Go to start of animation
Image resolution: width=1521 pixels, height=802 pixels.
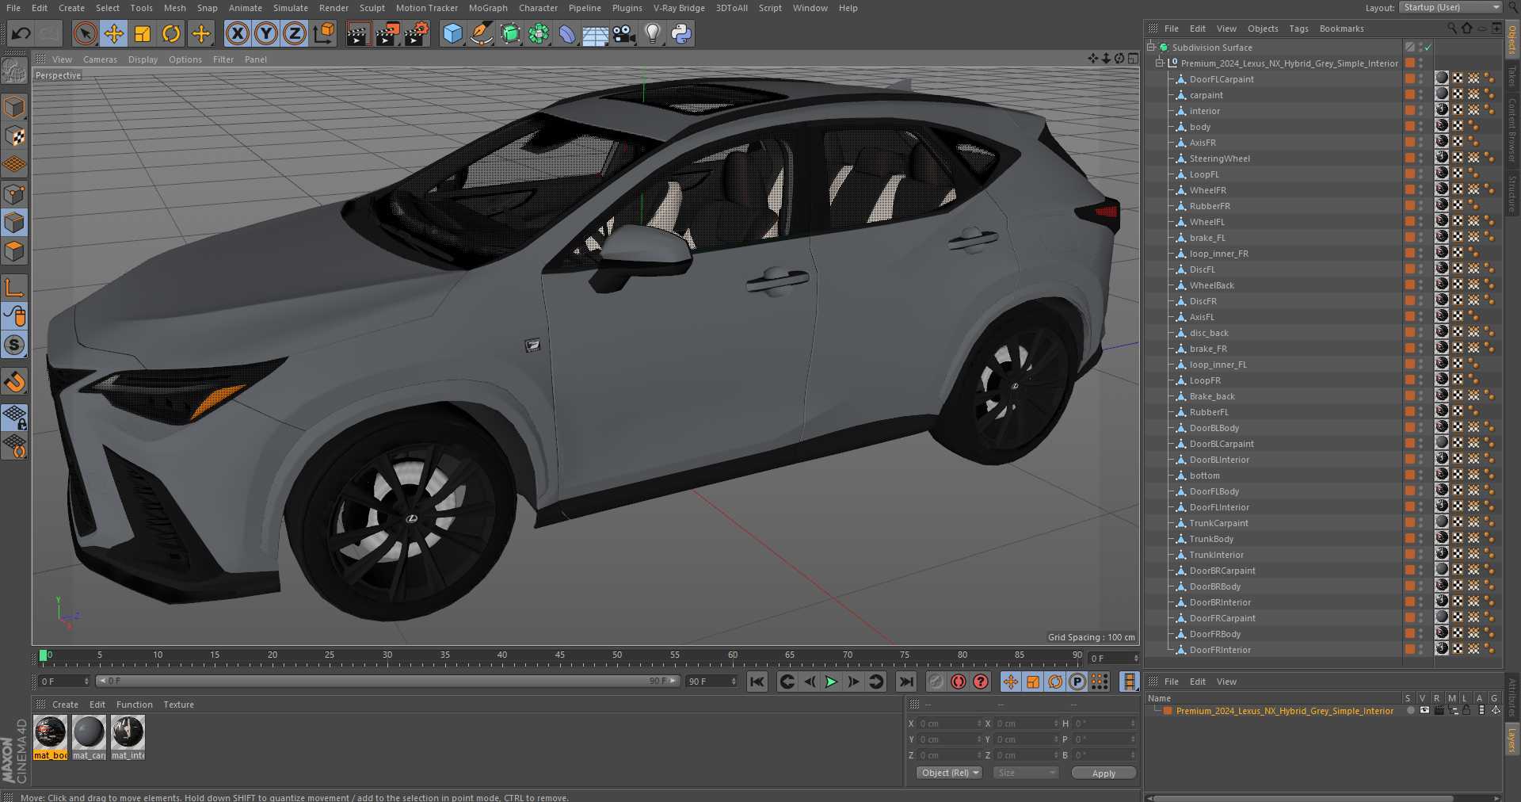tap(757, 682)
